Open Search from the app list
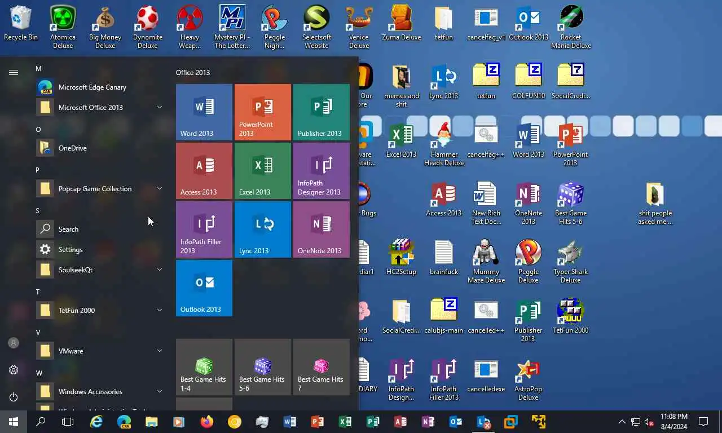The width and height of the screenshot is (722, 433). (x=100, y=229)
